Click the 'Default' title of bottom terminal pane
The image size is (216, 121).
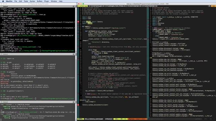click(x=5, y=102)
